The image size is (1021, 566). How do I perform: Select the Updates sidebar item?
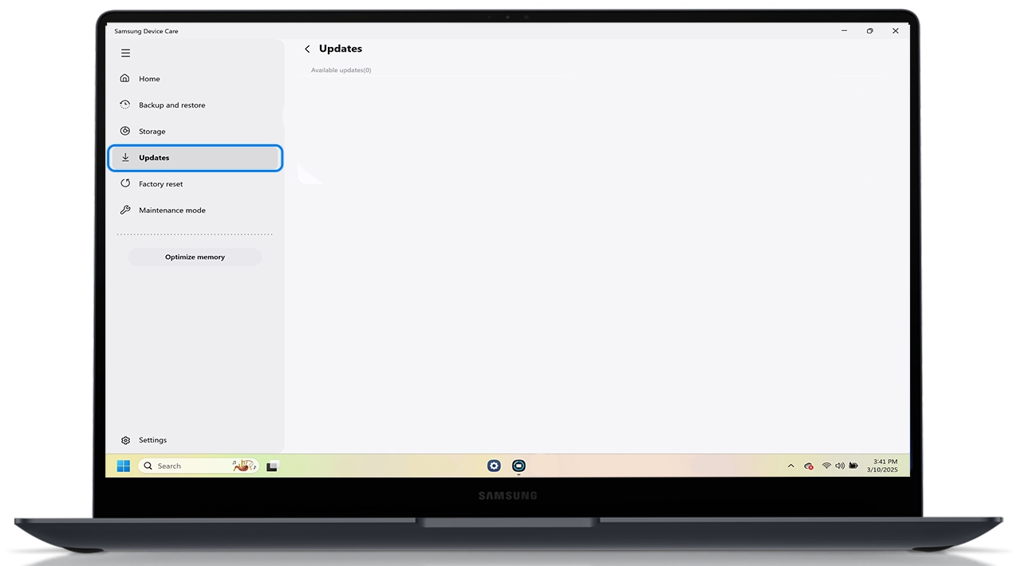click(x=195, y=158)
